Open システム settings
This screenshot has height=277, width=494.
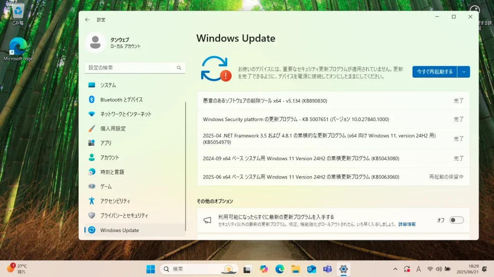coord(135,85)
